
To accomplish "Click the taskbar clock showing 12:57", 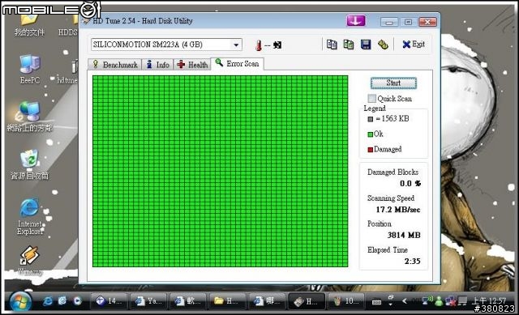I will pos(488,300).
